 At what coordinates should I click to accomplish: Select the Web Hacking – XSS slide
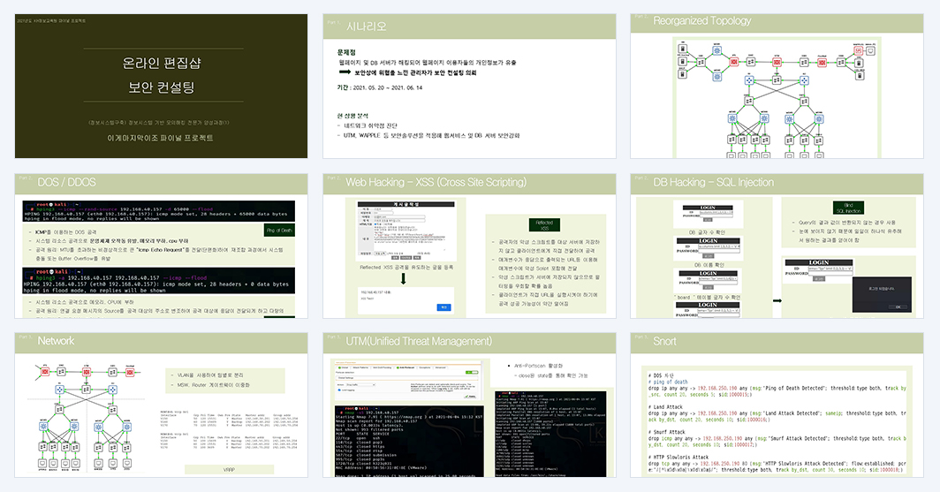[469, 246]
